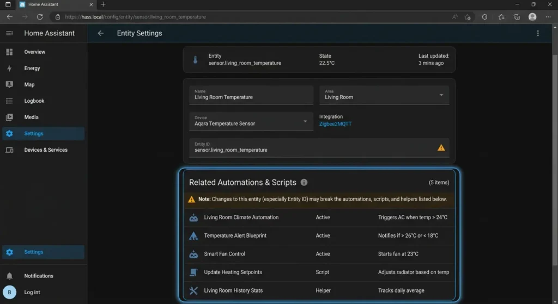Click the state value 22.5°C
The width and height of the screenshot is (558, 304).
(x=327, y=63)
